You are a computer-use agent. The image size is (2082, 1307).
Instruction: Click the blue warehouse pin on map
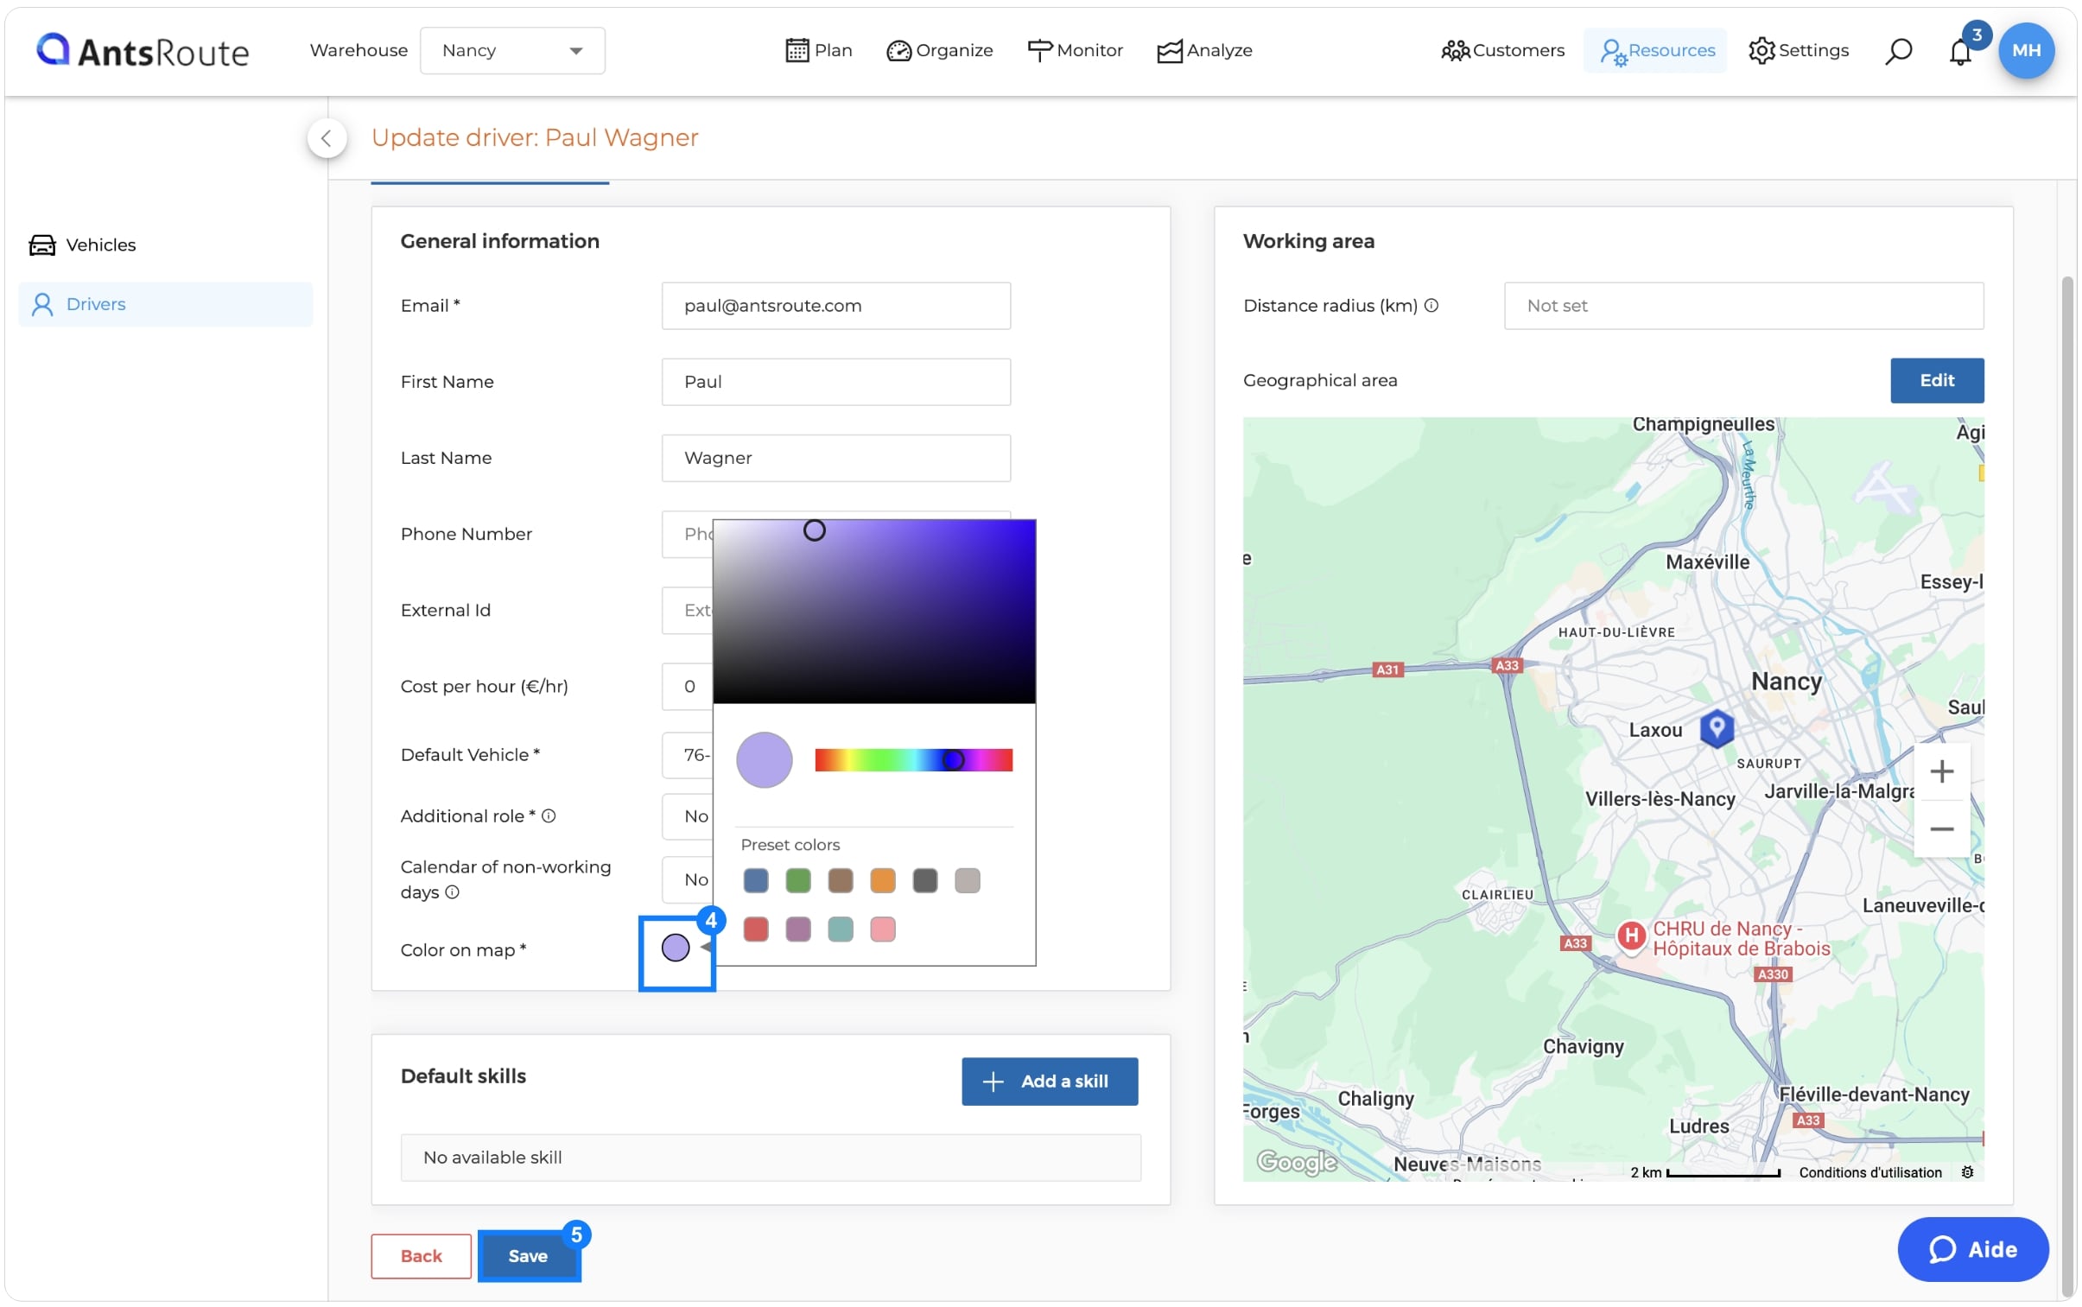(1717, 728)
